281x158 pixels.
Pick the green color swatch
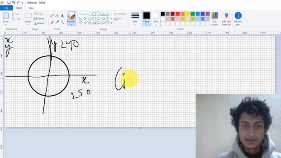(x=193, y=14)
